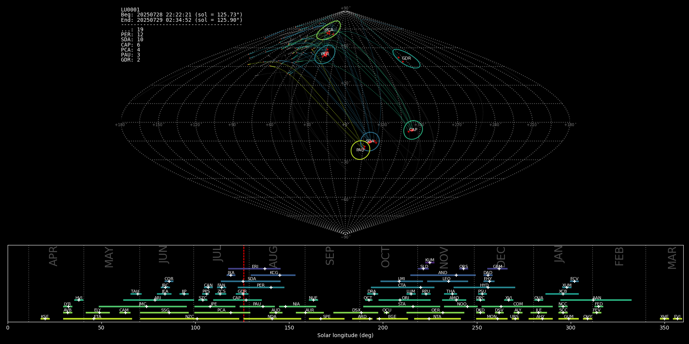This screenshot has width=689, height=344.
Task: Click the SSG shower bar in timeline
Action: coord(164,313)
